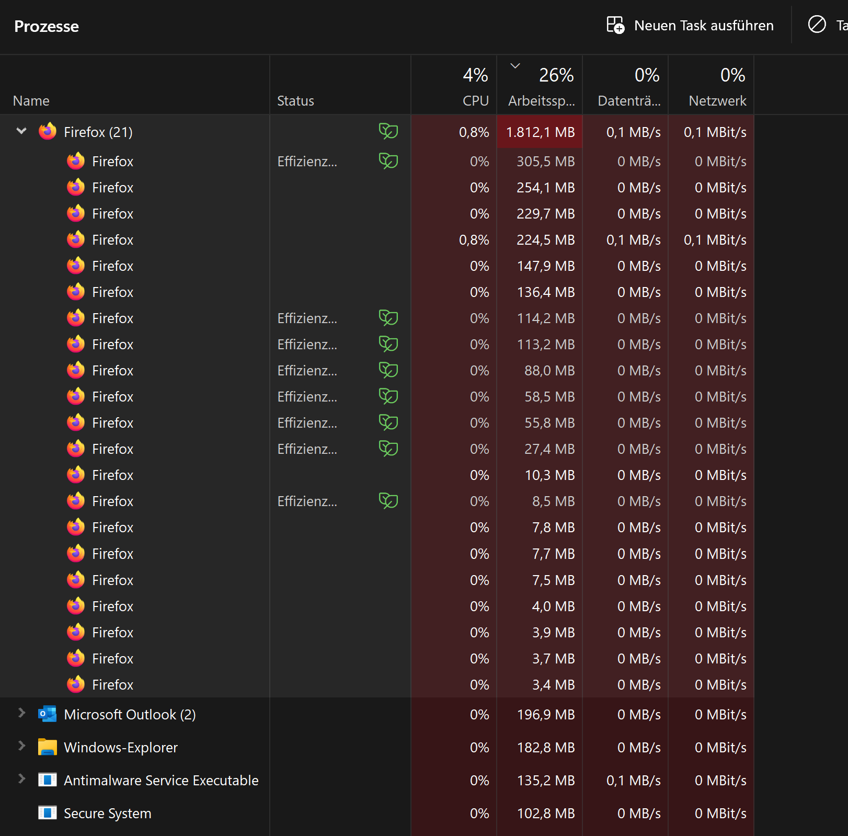Click the 182,8 MB memory value
Screen dimensions: 848x836
(x=546, y=748)
